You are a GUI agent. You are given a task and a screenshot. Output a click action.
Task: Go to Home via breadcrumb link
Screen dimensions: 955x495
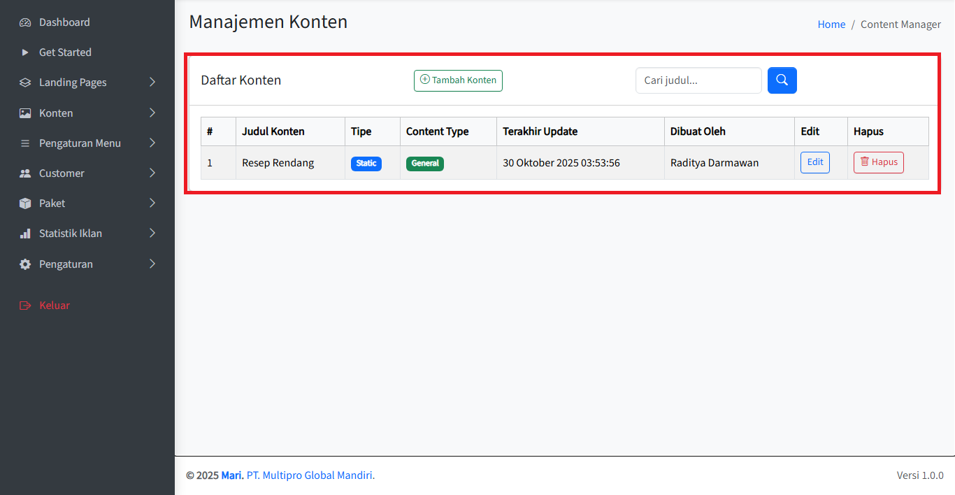click(831, 24)
